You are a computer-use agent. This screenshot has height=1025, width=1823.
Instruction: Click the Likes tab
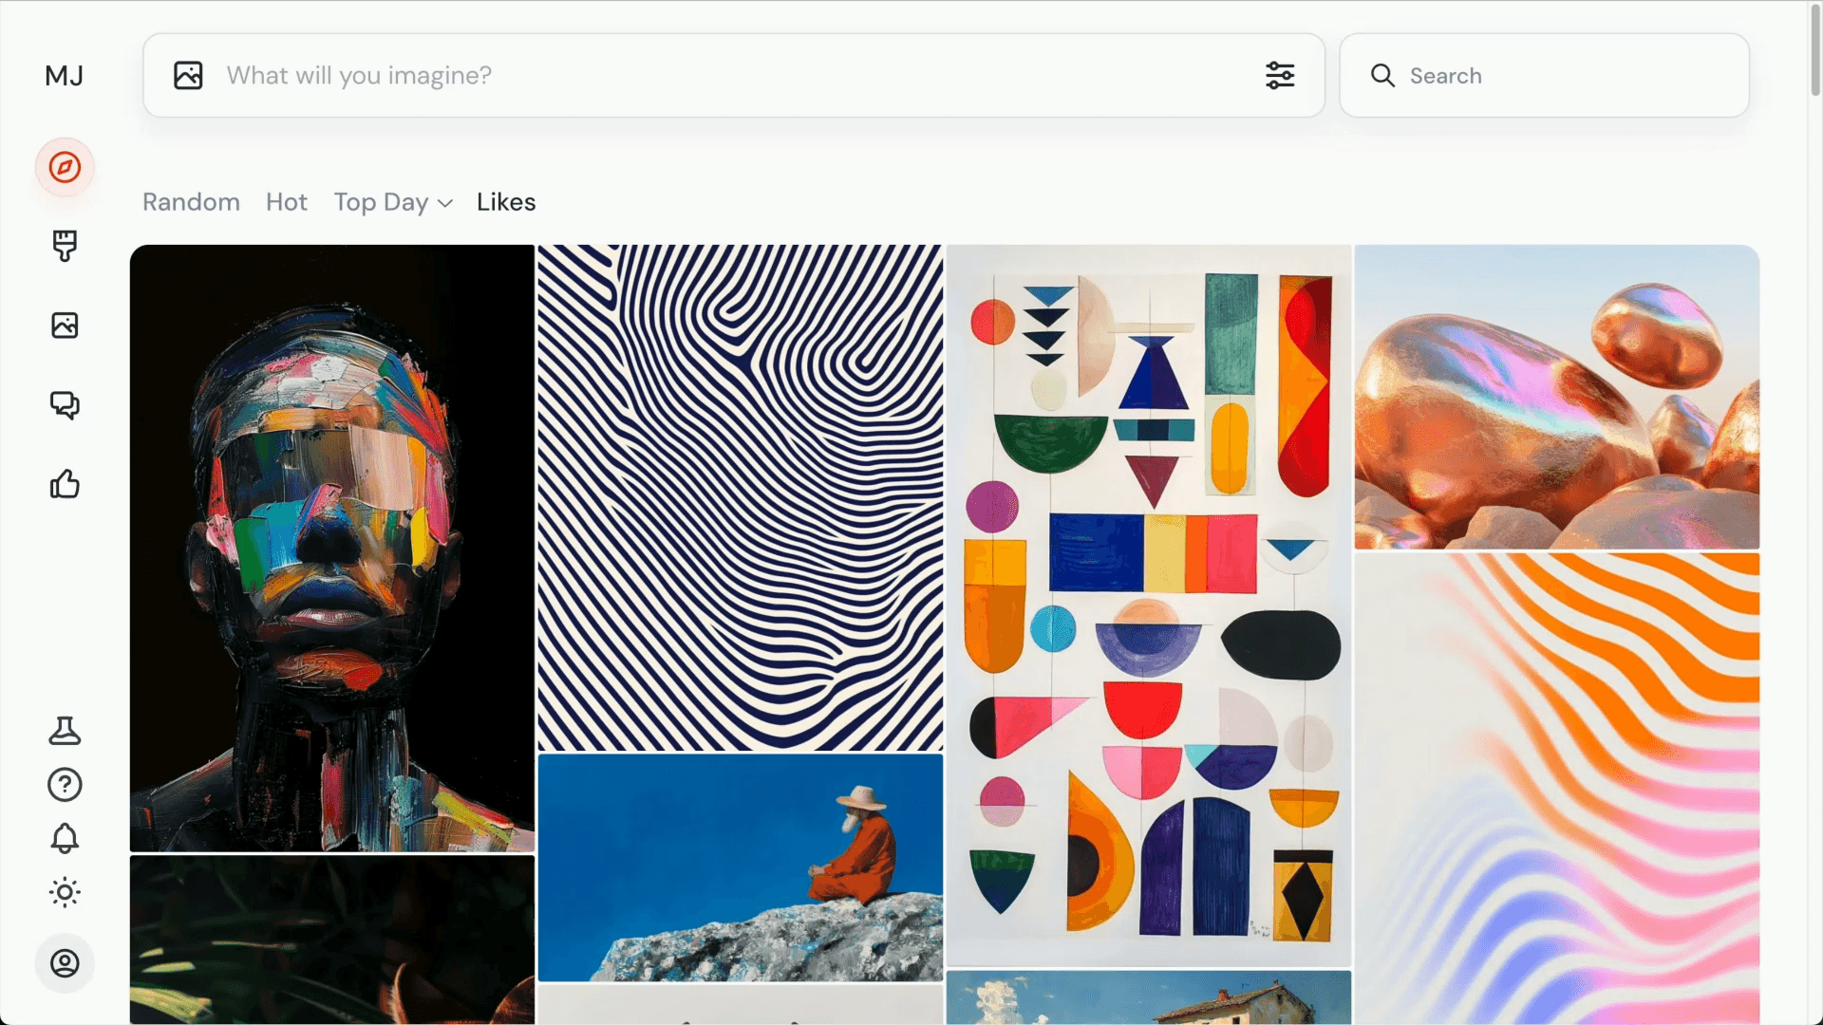tap(506, 201)
